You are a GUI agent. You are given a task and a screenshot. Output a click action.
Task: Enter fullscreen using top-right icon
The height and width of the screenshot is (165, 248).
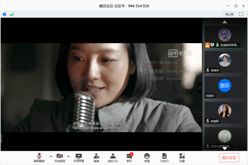point(241,14)
